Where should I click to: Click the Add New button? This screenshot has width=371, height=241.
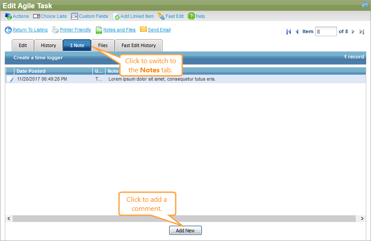(185, 231)
